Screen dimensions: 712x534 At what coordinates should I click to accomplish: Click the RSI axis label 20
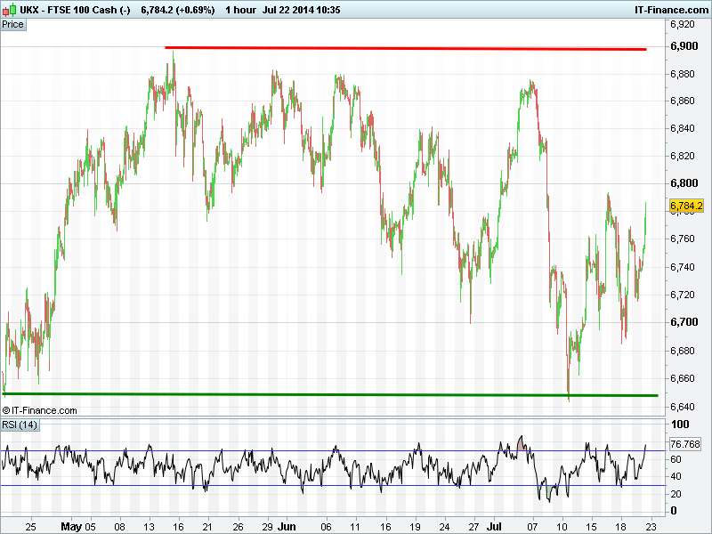[x=676, y=494]
